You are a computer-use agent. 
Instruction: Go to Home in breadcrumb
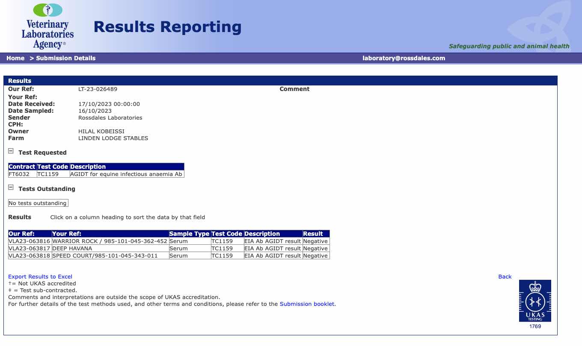15,58
